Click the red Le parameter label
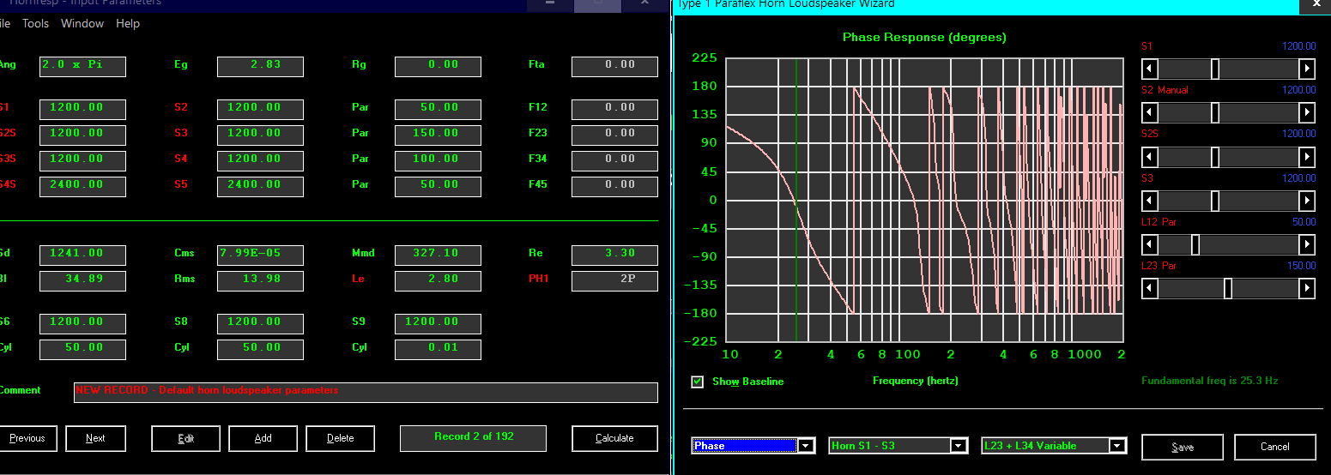This screenshot has height=475, width=1331. pyautogui.click(x=358, y=279)
